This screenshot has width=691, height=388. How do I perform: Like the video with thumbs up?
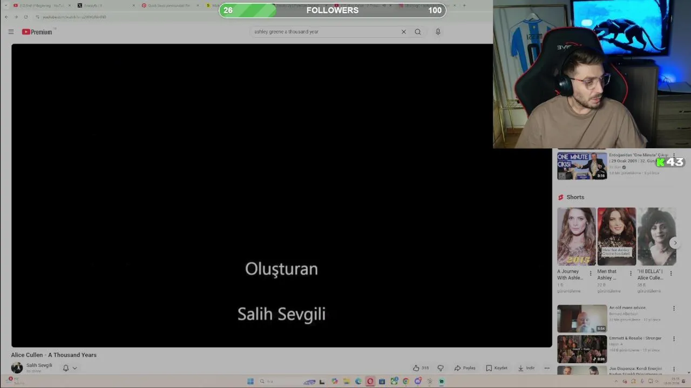point(421,368)
